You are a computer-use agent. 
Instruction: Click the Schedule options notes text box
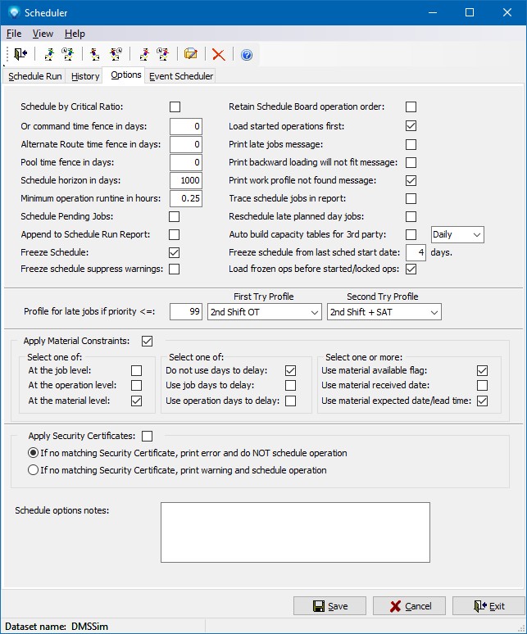(x=295, y=532)
